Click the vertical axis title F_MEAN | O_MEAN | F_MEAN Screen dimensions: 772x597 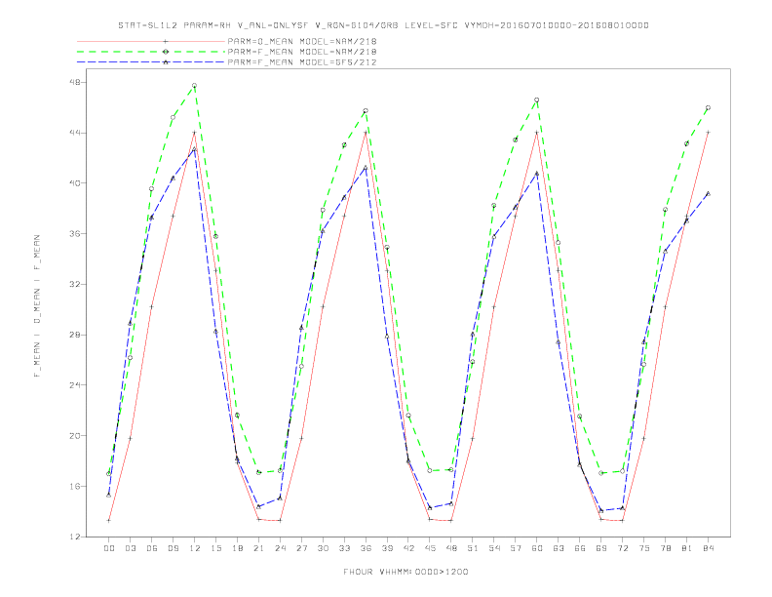click(x=37, y=306)
